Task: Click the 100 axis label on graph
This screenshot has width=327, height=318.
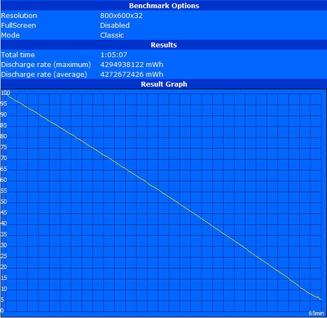Action: click(x=5, y=93)
